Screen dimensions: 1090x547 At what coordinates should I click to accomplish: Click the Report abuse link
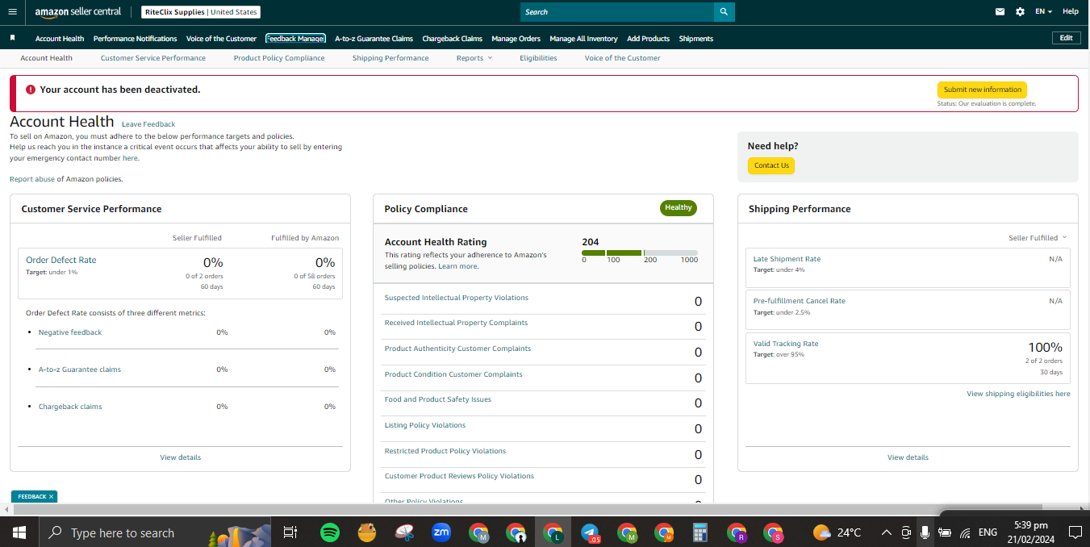click(31, 179)
